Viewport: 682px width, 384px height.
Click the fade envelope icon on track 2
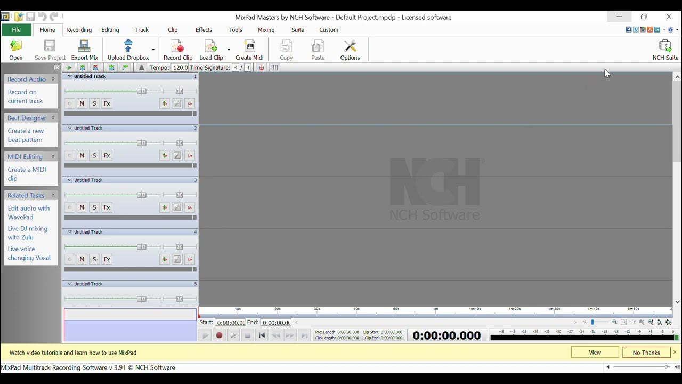(177, 155)
